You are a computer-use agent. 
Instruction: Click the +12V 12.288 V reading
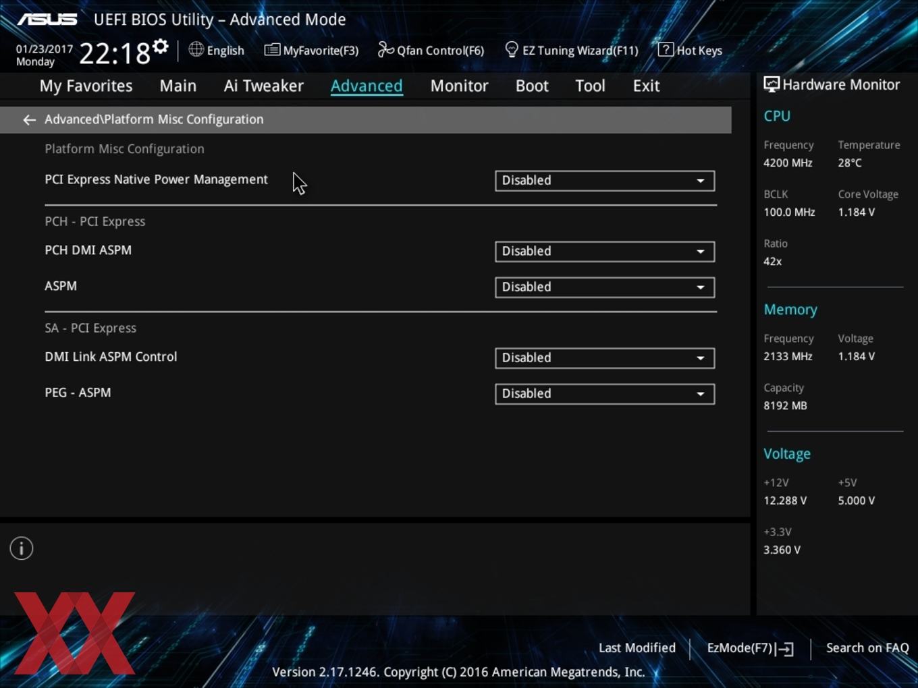coord(785,500)
